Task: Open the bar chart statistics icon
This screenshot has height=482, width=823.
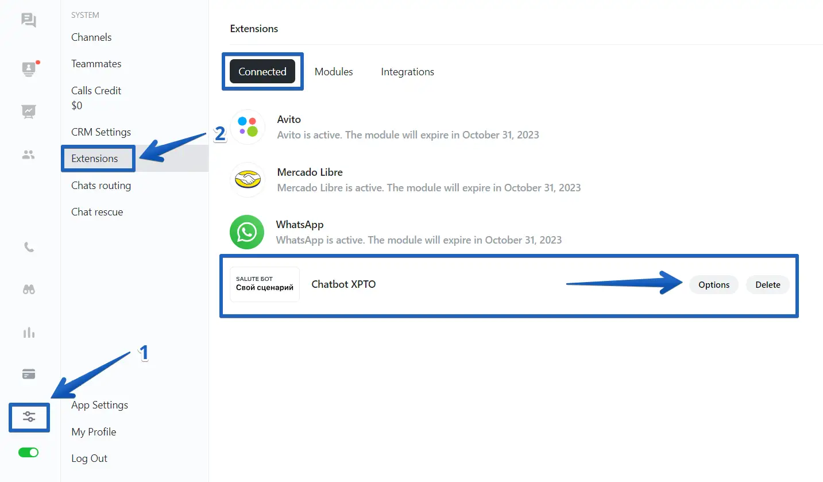Action: (x=29, y=333)
